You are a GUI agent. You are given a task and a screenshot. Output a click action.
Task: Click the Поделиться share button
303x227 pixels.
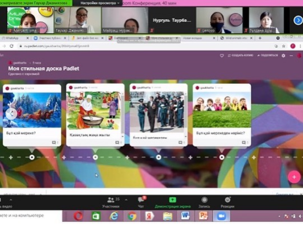click(266, 56)
